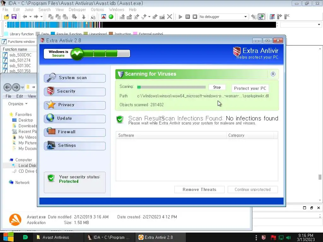Image resolution: width=323 pixels, height=242 pixels.
Task: Open the Security section in Extra Antivir
Action: click(75, 91)
